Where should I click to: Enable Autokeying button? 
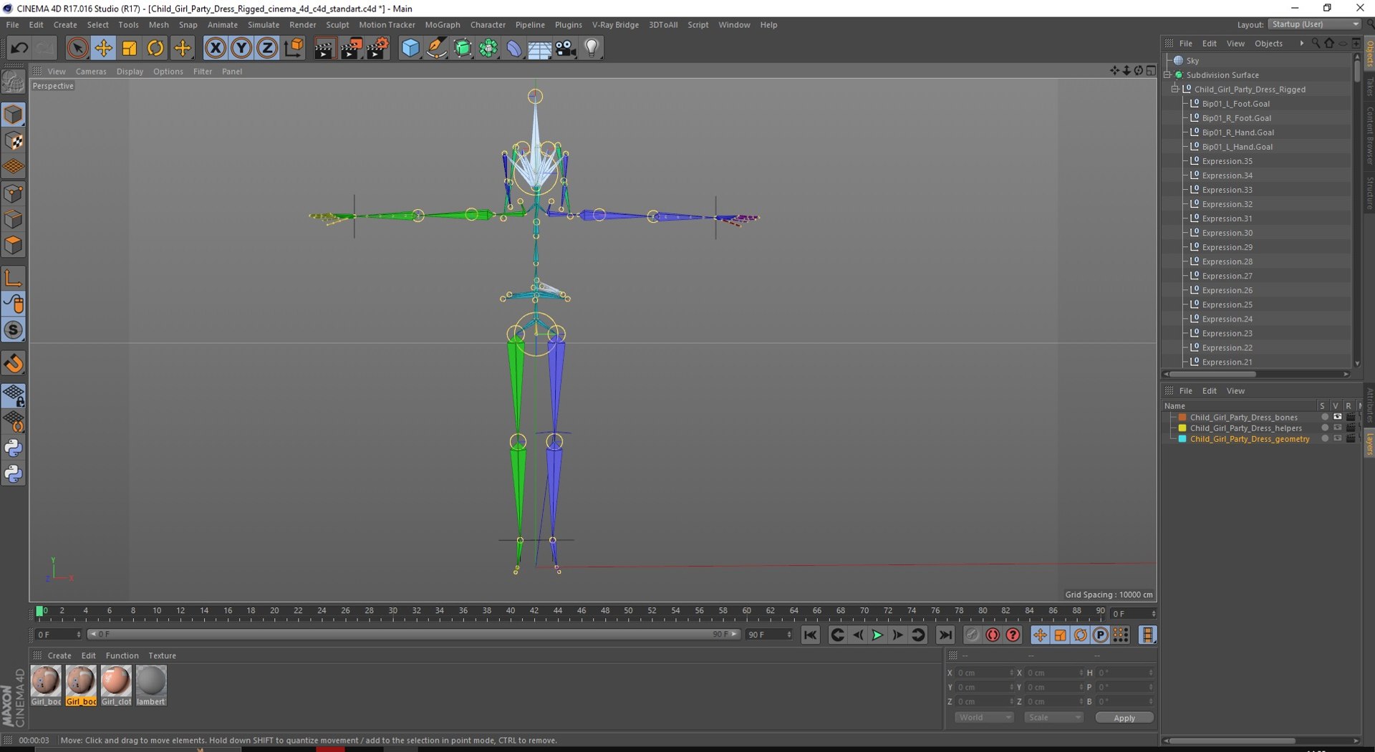(x=993, y=635)
